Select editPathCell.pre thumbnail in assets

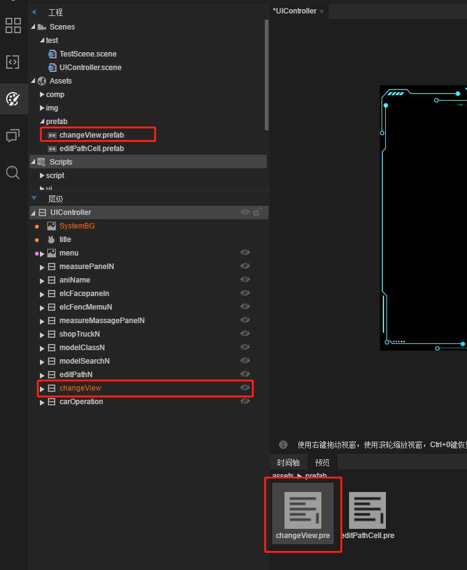point(367,515)
